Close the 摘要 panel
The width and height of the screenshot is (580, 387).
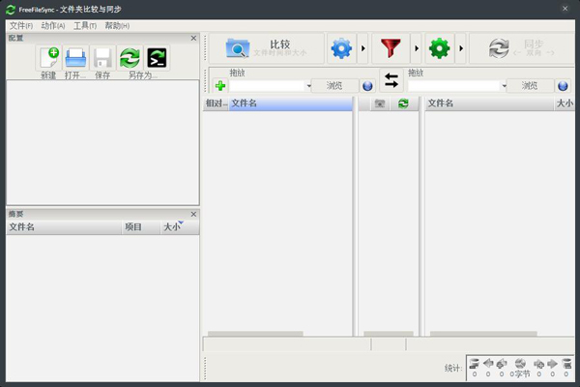(193, 214)
